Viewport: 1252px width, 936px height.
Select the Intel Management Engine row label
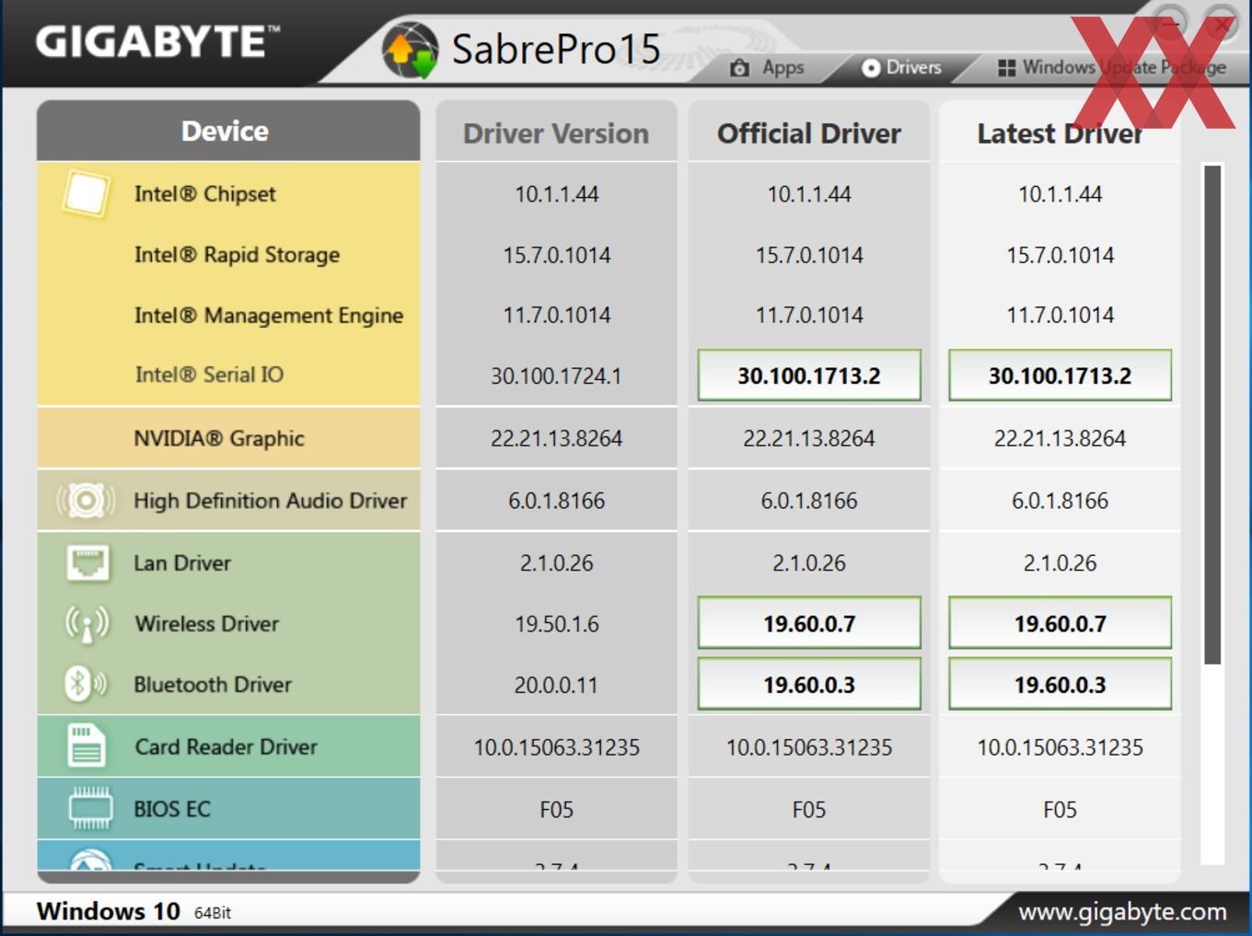[x=269, y=316]
